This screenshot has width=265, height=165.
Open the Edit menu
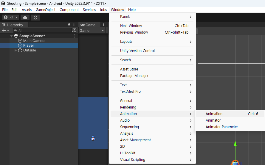(x=15, y=10)
